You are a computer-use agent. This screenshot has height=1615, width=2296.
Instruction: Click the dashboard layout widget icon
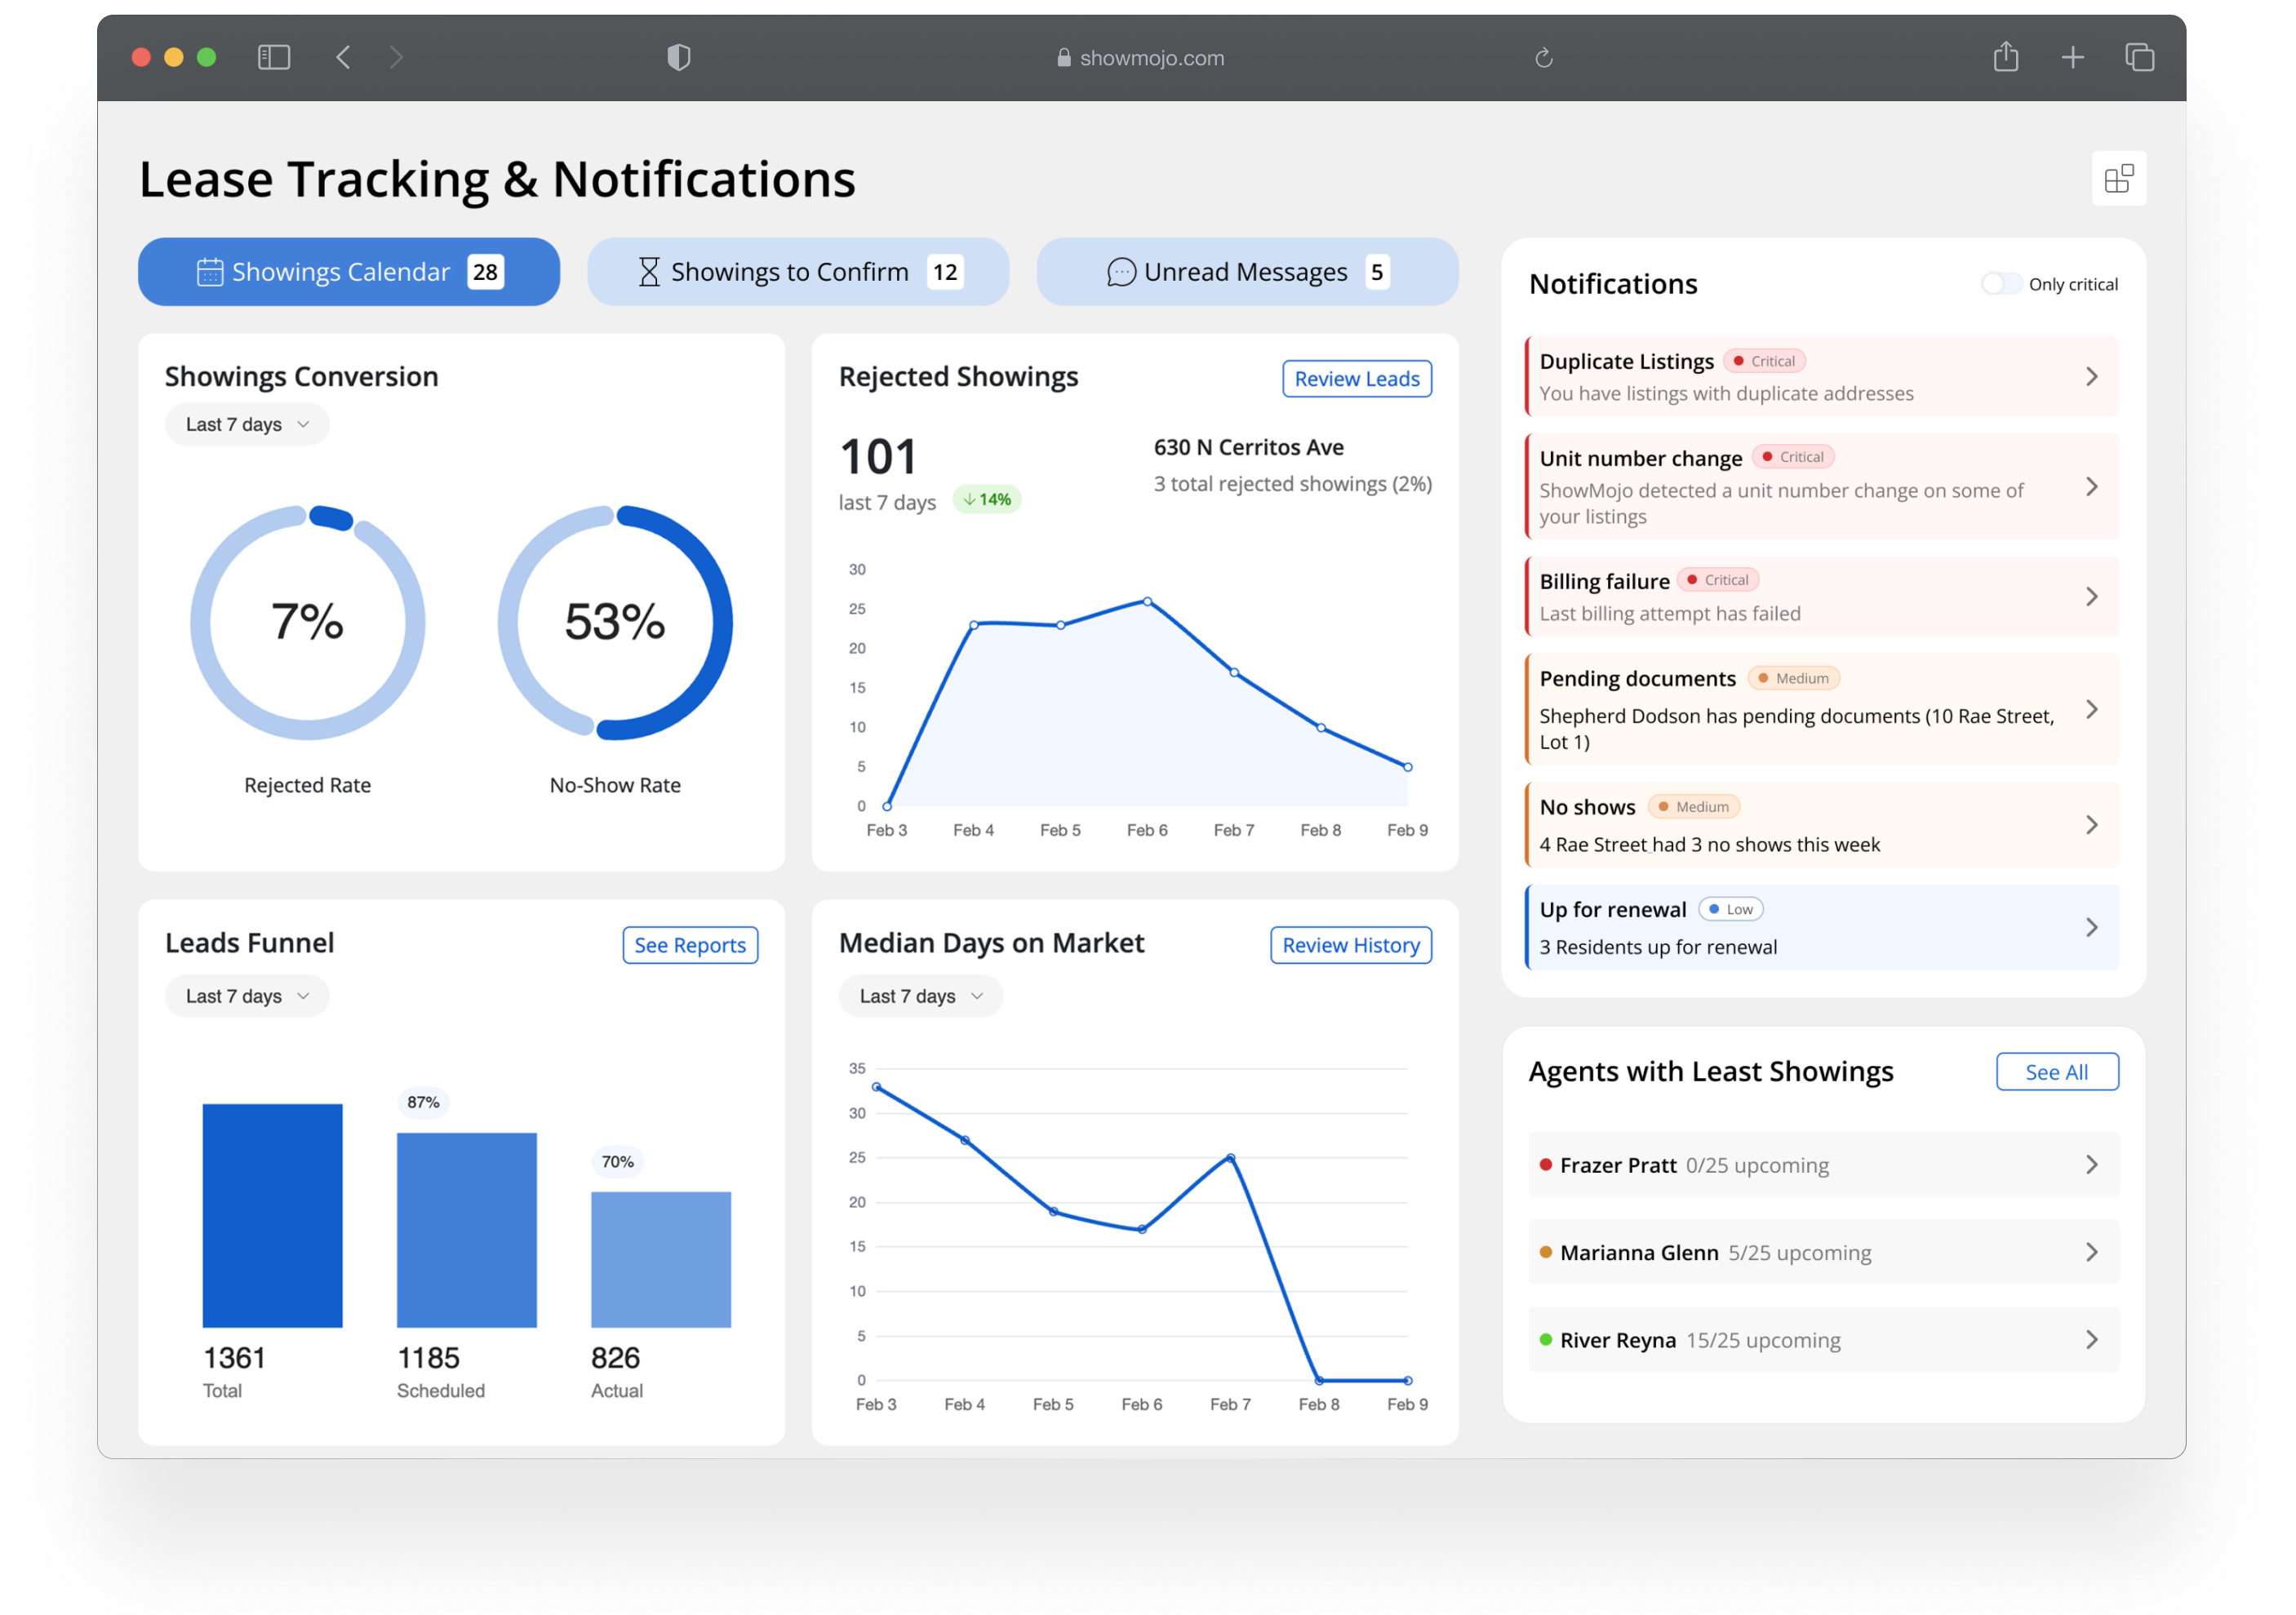pyautogui.click(x=2118, y=179)
